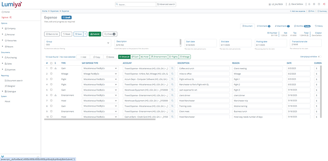The image size is (328, 161).
Task: Click account lookup icon for row 4
Action: pyautogui.click(x=172, y=85)
